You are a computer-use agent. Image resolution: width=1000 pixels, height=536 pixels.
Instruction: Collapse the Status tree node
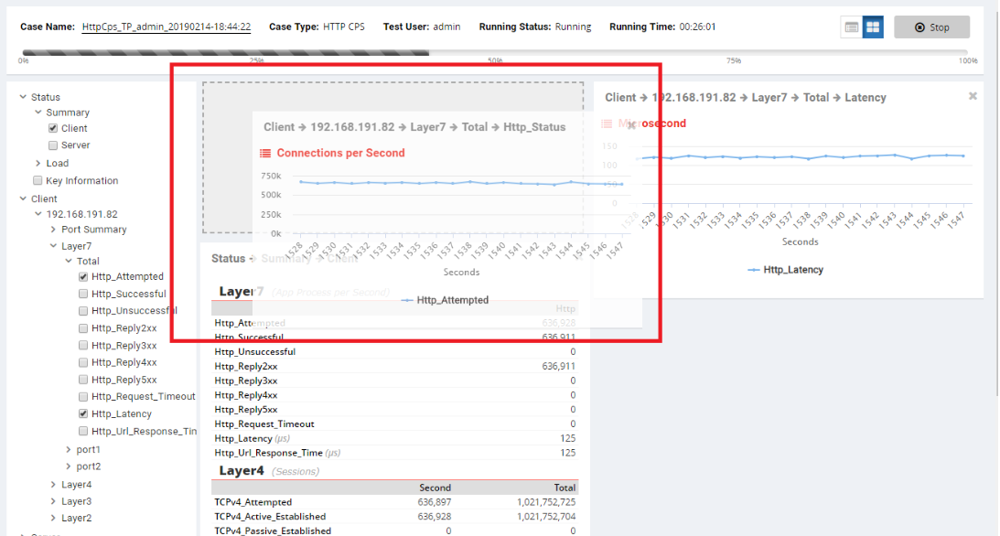pos(23,97)
